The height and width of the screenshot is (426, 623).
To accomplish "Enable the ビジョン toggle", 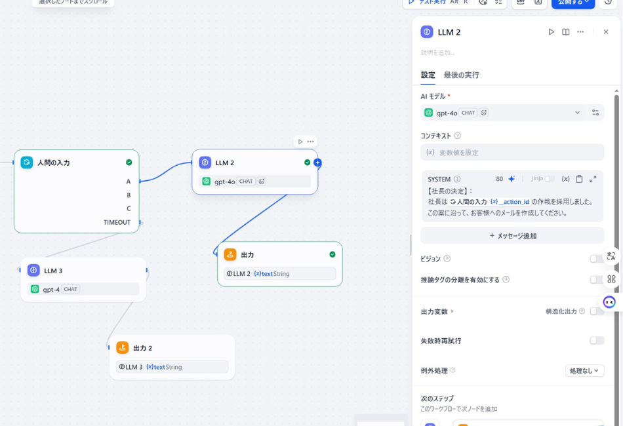I will [597, 258].
